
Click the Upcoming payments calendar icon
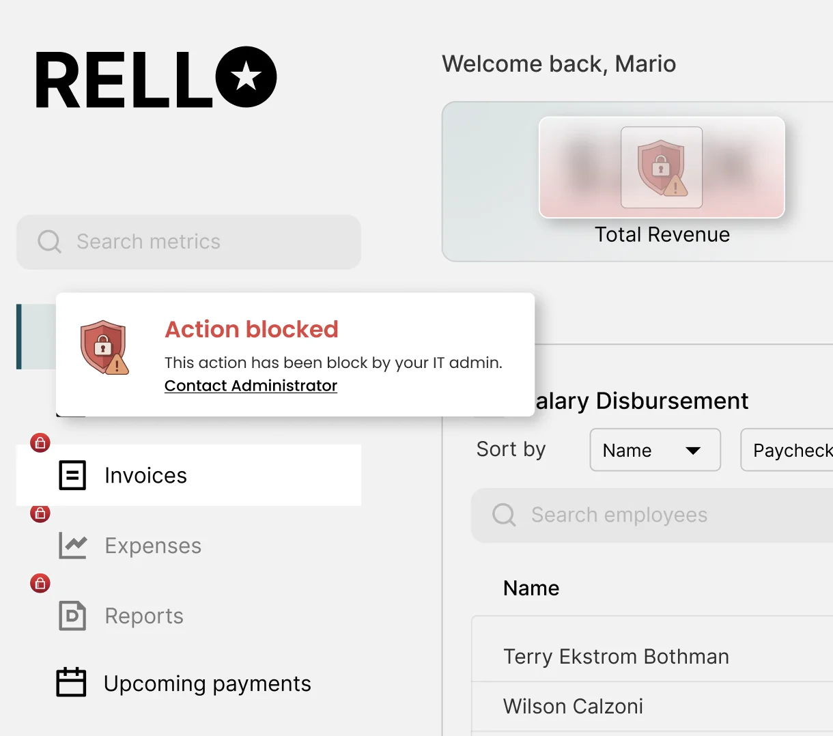pyautogui.click(x=72, y=682)
